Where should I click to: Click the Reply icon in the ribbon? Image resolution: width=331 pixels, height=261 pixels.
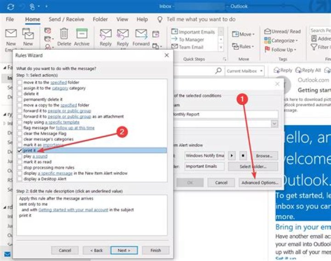pyautogui.click(x=106, y=36)
